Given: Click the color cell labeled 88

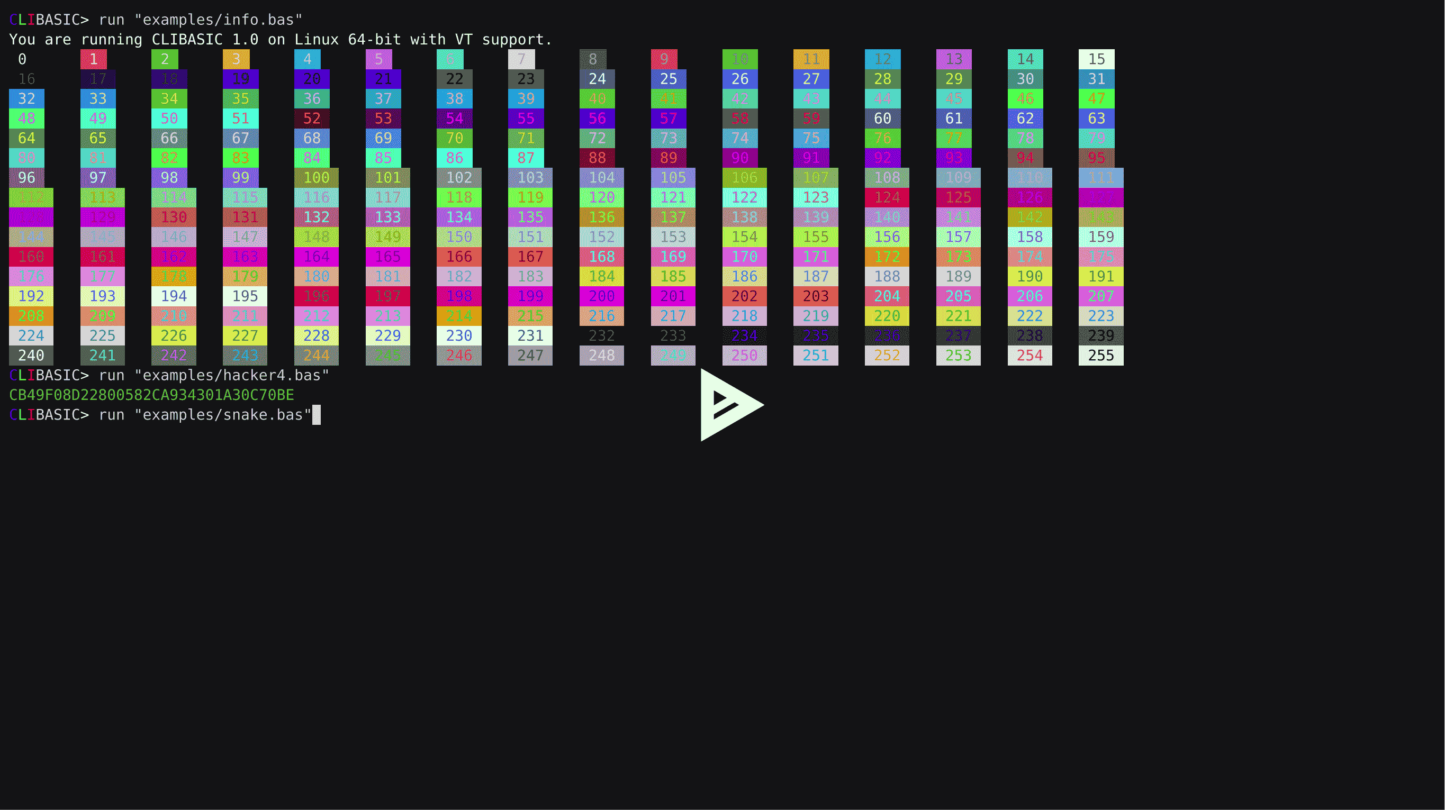Looking at the screenshot, I should pos(598,158).
